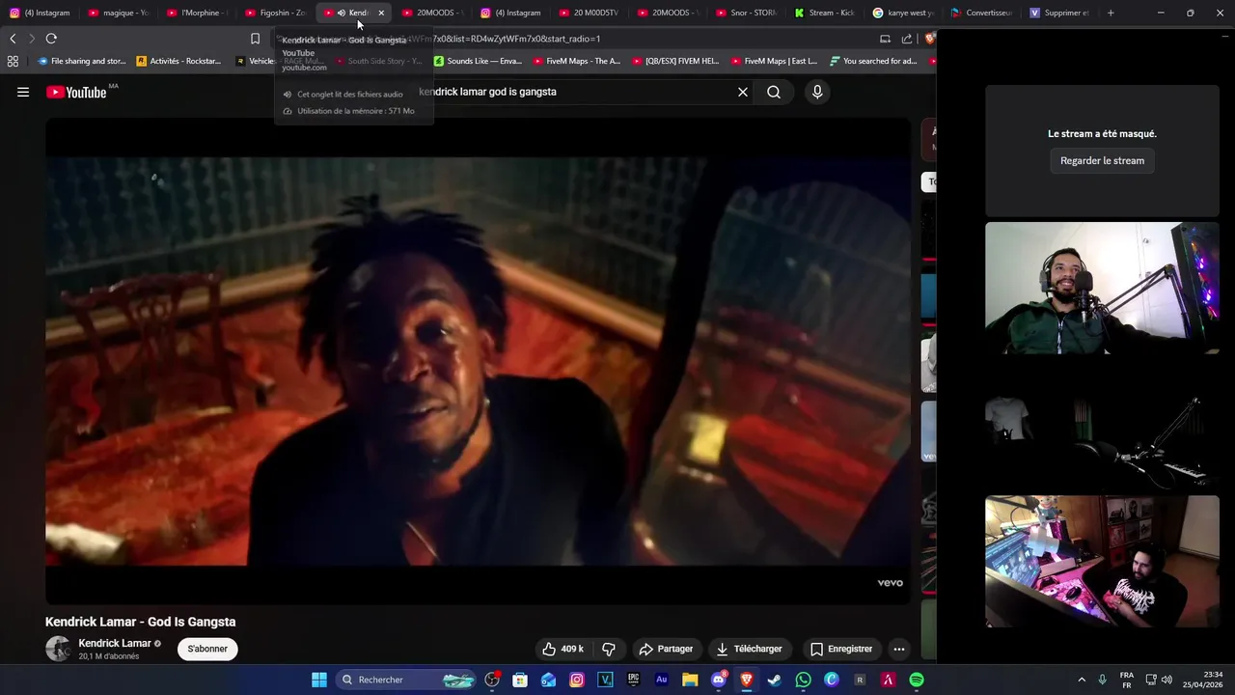Switch to the Convertisseur tab
This screenshot has width=1235, height=695.
[981, 13]
